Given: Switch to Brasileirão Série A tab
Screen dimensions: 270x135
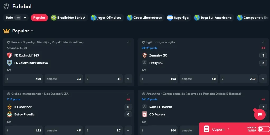Looking at the screenshot, I should (x=69, y=18).
